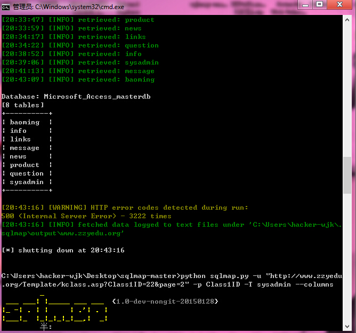Click '[*] shutting down at 20:43:16' line

point(63,250)
